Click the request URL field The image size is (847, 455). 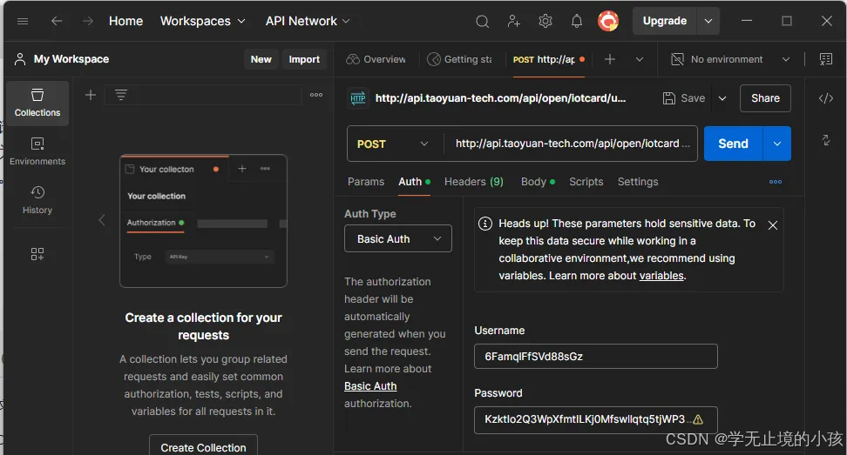571,144
